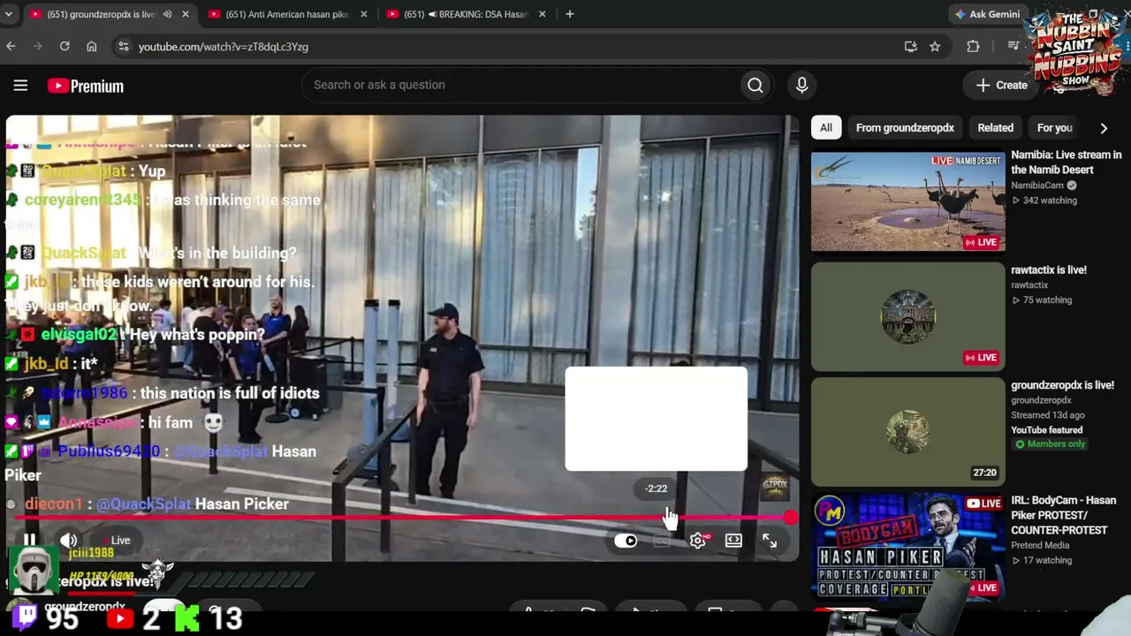
Task: Open video player settings gear
Action: (698, 541)
